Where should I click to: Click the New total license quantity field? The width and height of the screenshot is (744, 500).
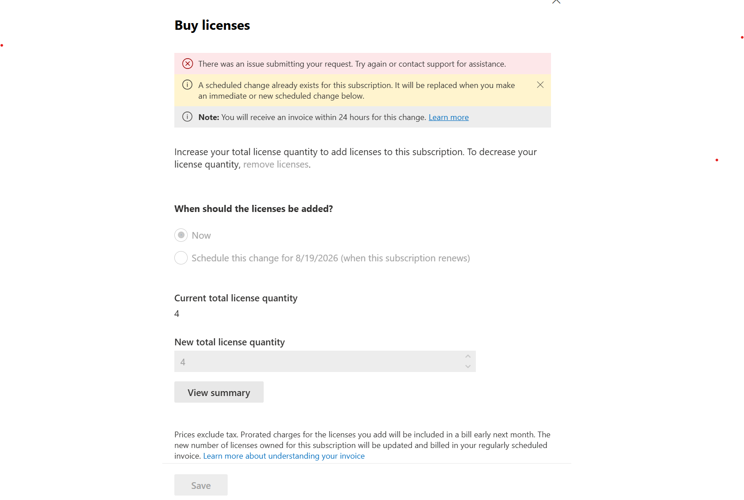click(x=318, y=362)
